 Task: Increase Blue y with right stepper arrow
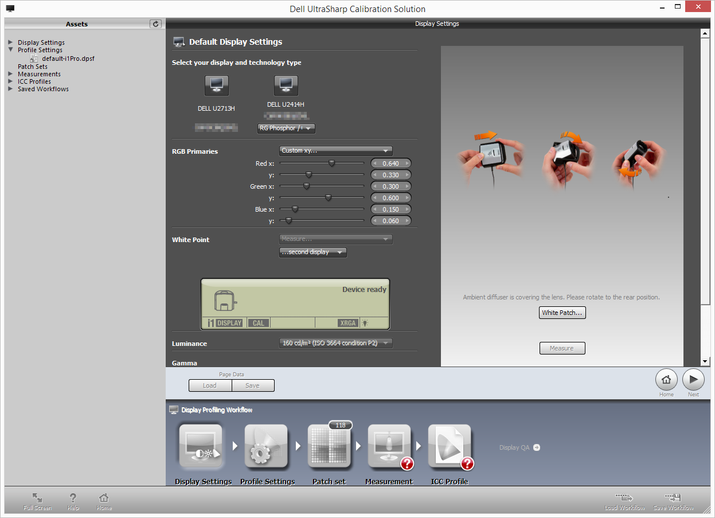[x=408, y=221]
